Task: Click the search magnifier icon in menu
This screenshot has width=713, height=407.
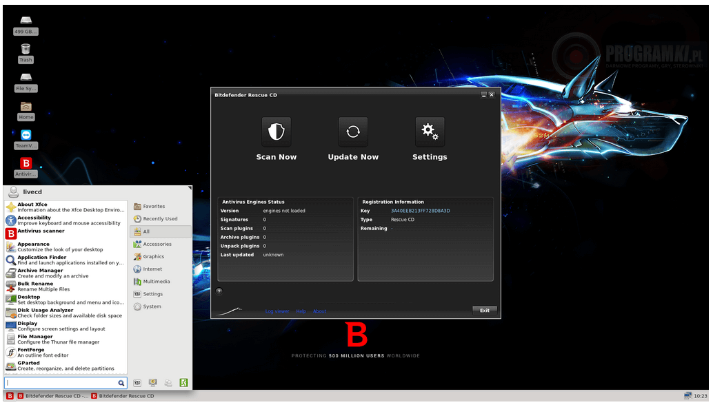Action: click(x=121, y=383)
